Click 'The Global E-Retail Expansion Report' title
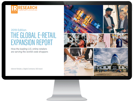 pos(33,39)
